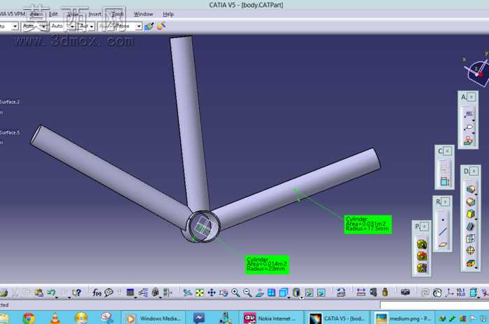Close the R toolbar panel
This screenshot has width=489, height=324.
(x=446, y=202)
